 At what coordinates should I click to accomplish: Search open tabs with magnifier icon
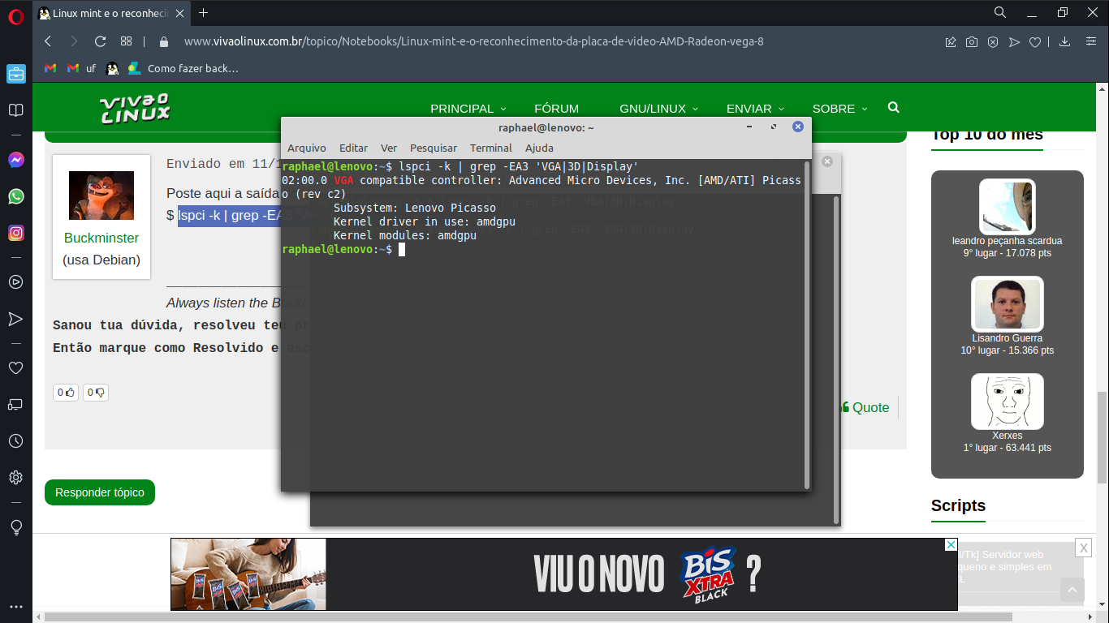click(1000, 12)
